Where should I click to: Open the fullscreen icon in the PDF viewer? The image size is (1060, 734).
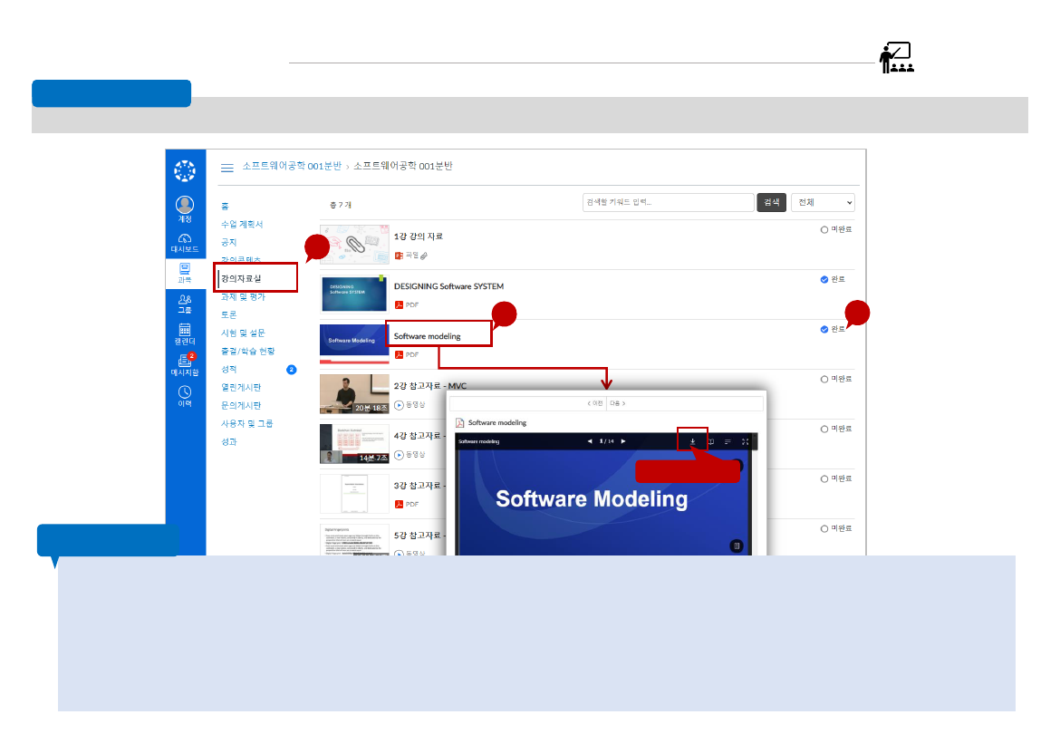pyautogui.click(x=744, y=441)
